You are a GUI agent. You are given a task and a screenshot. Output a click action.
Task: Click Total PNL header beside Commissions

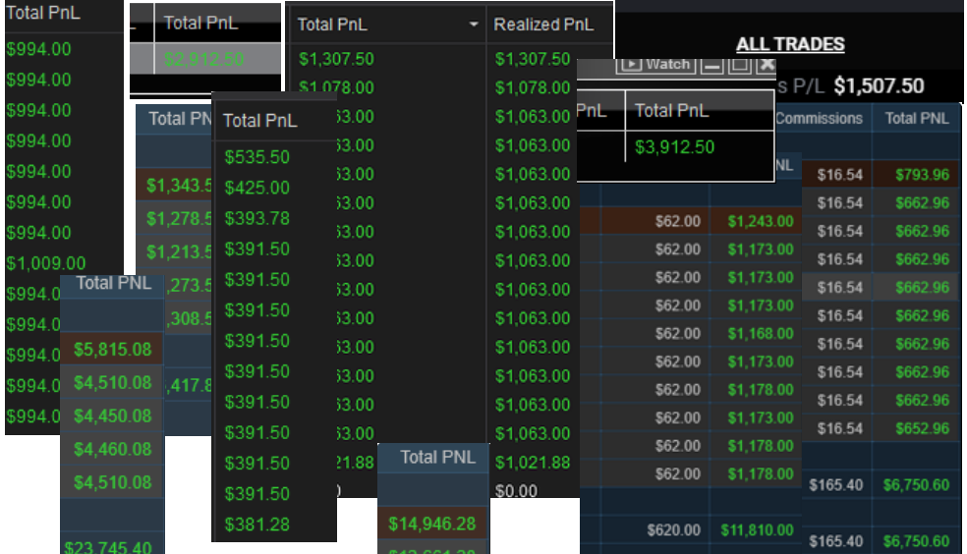pyautogui.click(x=916, y=119)
